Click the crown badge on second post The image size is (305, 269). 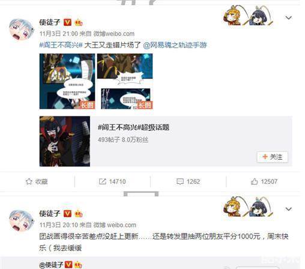click(x=78, y=214)
